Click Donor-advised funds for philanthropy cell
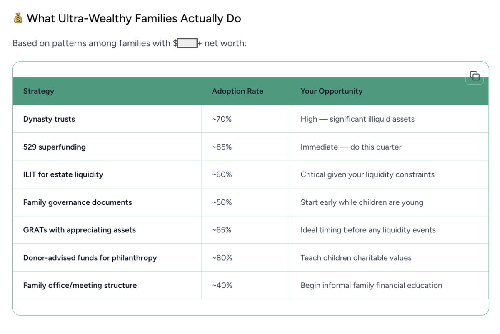 90,258
